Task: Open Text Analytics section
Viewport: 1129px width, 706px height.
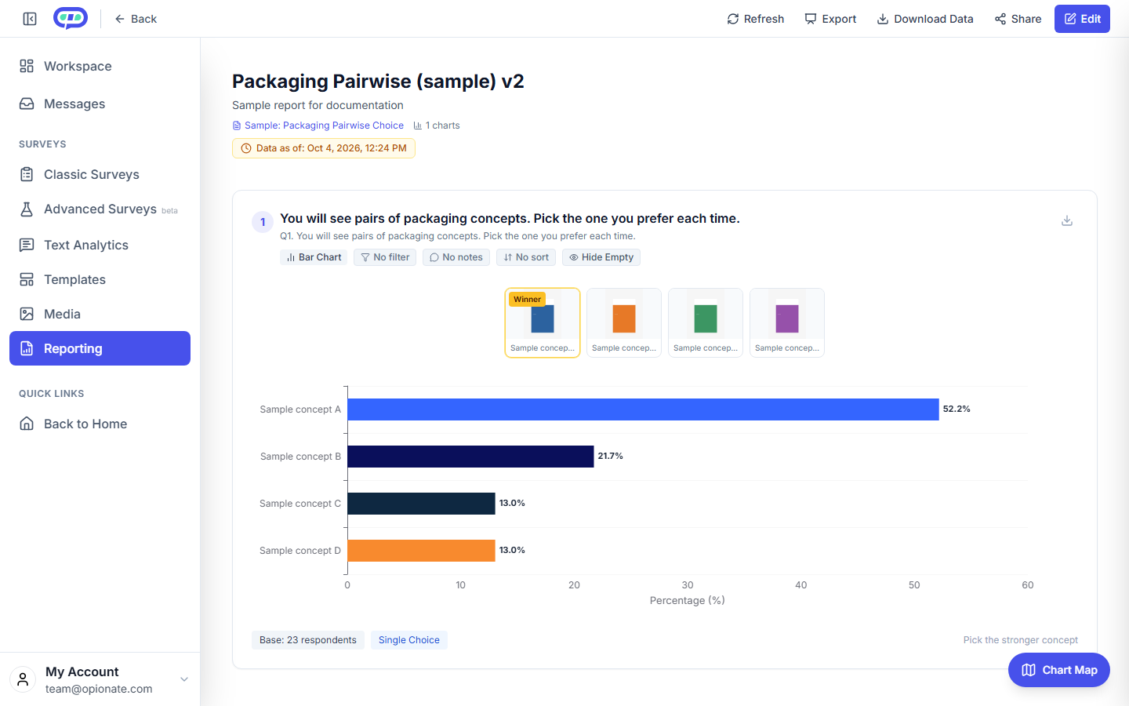Action: pyautogui.click(x=100, y=245)
